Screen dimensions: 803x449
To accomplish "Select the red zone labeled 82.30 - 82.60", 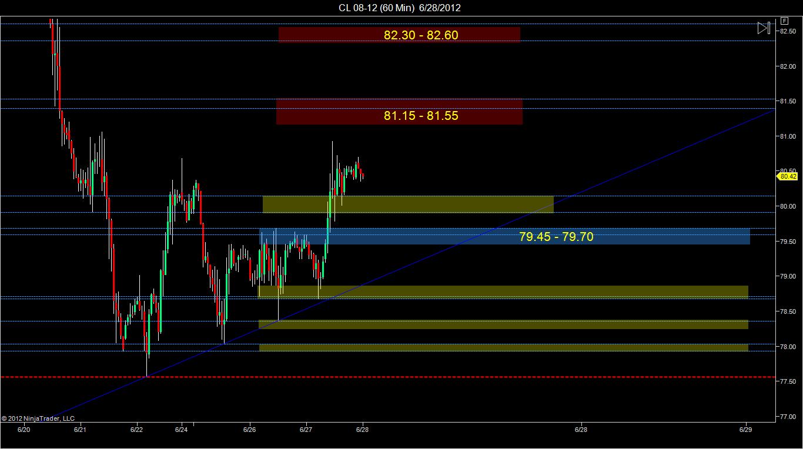I will [x=399, y=35].
